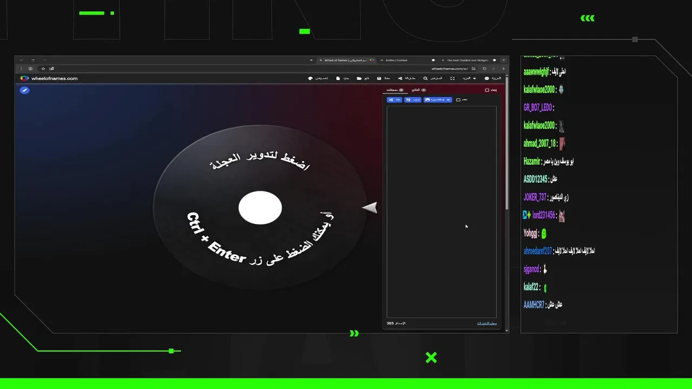Open the changelog link at panel bottom

[x=487, y=323]
